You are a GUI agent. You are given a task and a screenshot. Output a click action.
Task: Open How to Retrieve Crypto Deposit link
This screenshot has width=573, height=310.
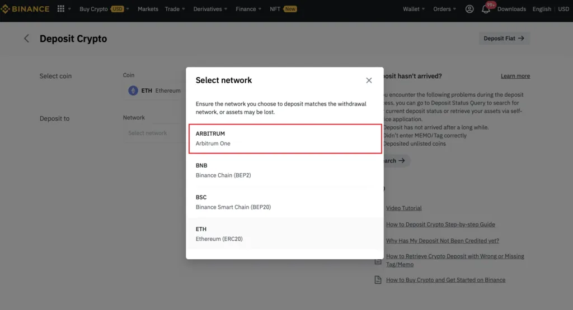tap(455, 260)
